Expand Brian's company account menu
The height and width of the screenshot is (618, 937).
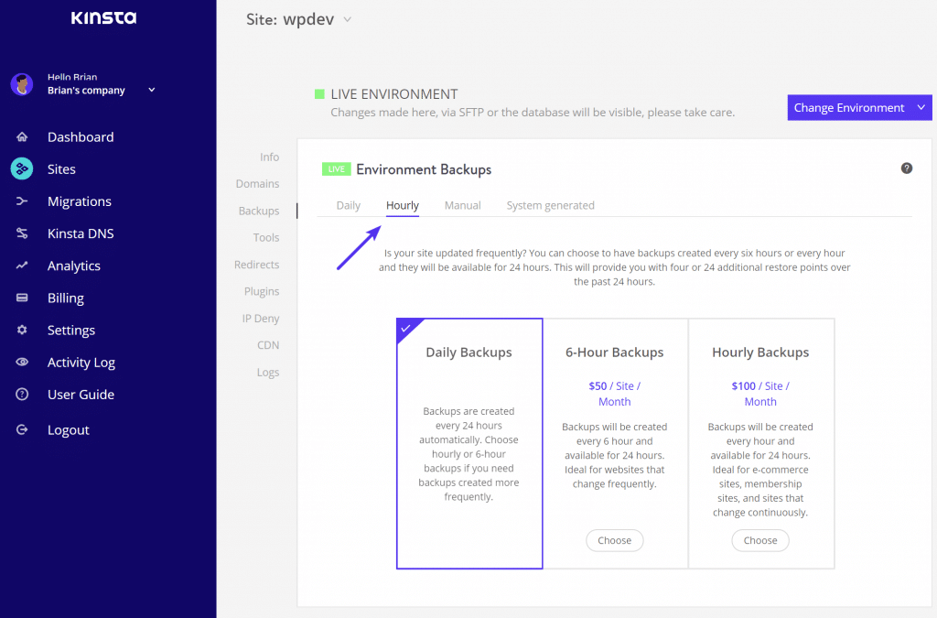(152, 91)
